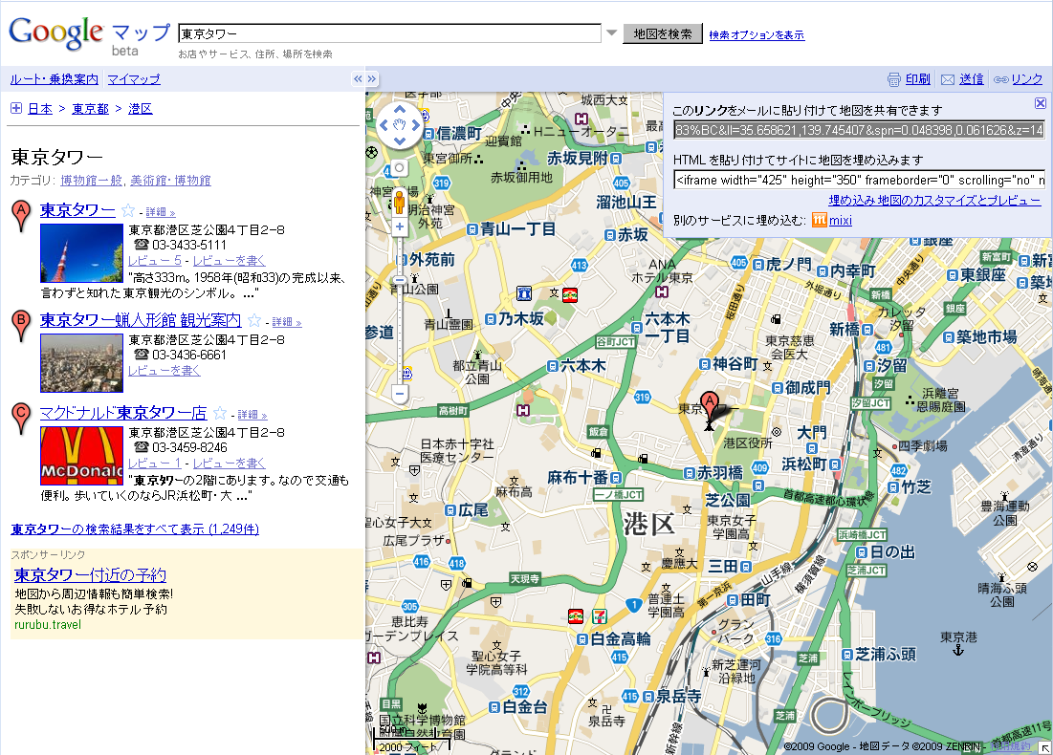This screenshot has width=1053, height=755.
Task: Open the 博物館一般 category link
Action: [91, 181]
